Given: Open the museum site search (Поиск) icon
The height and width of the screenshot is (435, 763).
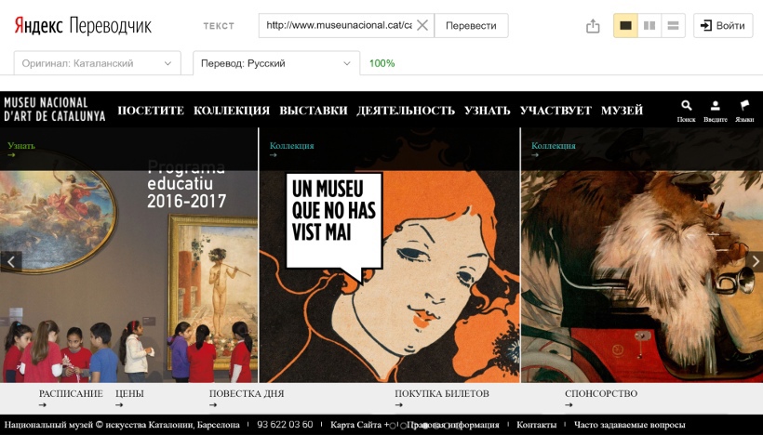Looking at the screenshot, I should point(687,107).
